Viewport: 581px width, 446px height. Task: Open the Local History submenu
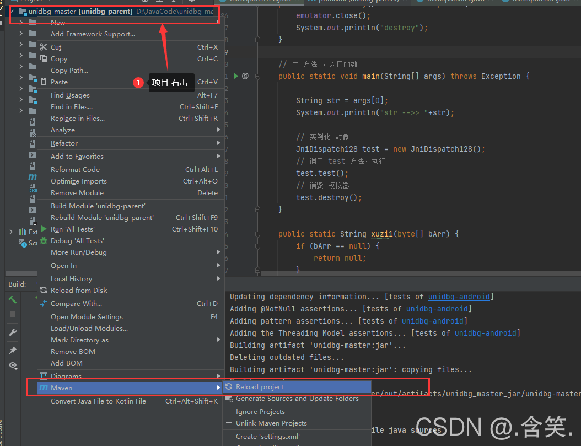(x=131, y=278)
